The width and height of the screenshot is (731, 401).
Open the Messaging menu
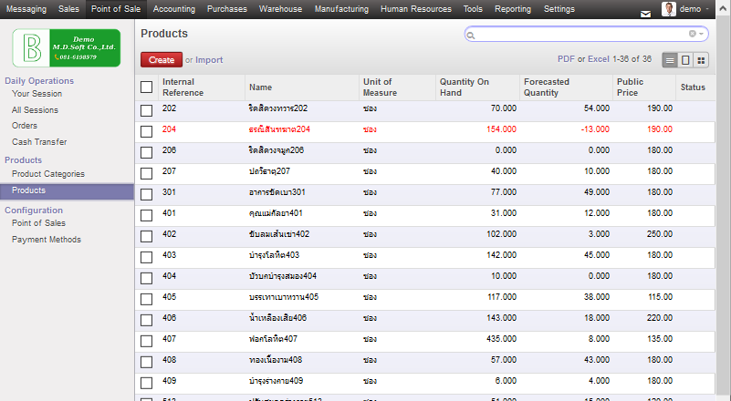26,9
